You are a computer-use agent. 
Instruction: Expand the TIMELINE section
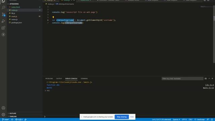tap(13, 117)
